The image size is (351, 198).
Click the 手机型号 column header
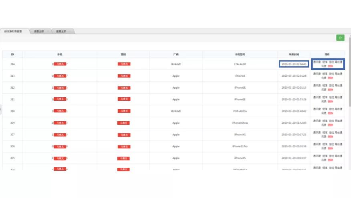(240, 54)
